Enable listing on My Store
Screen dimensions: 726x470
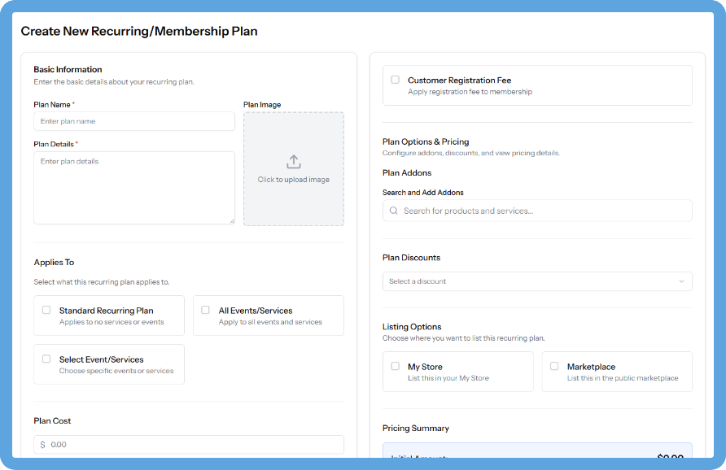[x=395, y=366]
